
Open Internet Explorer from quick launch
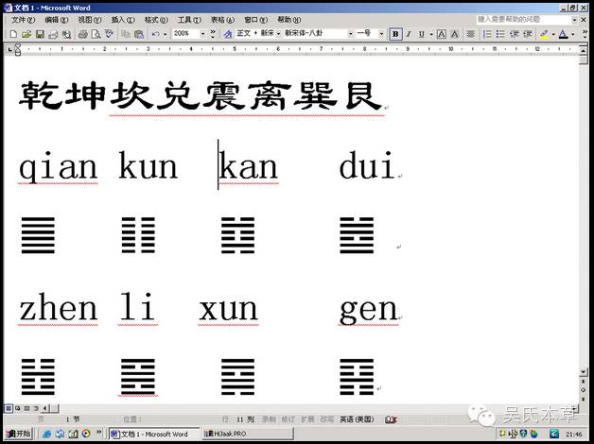click(x=46, y=434)
